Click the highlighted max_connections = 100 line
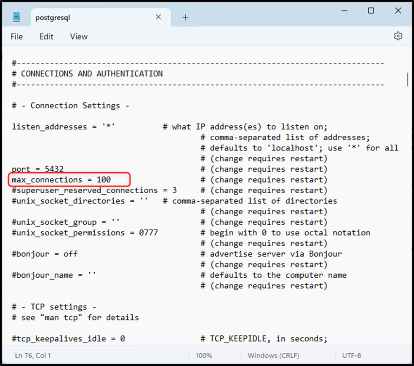414x366 pixels. pyautogui.click(x=60, y=179)
